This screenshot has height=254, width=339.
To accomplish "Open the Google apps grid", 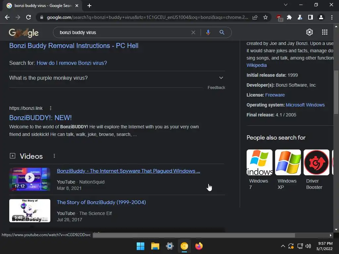I will [x=325, y=32].
